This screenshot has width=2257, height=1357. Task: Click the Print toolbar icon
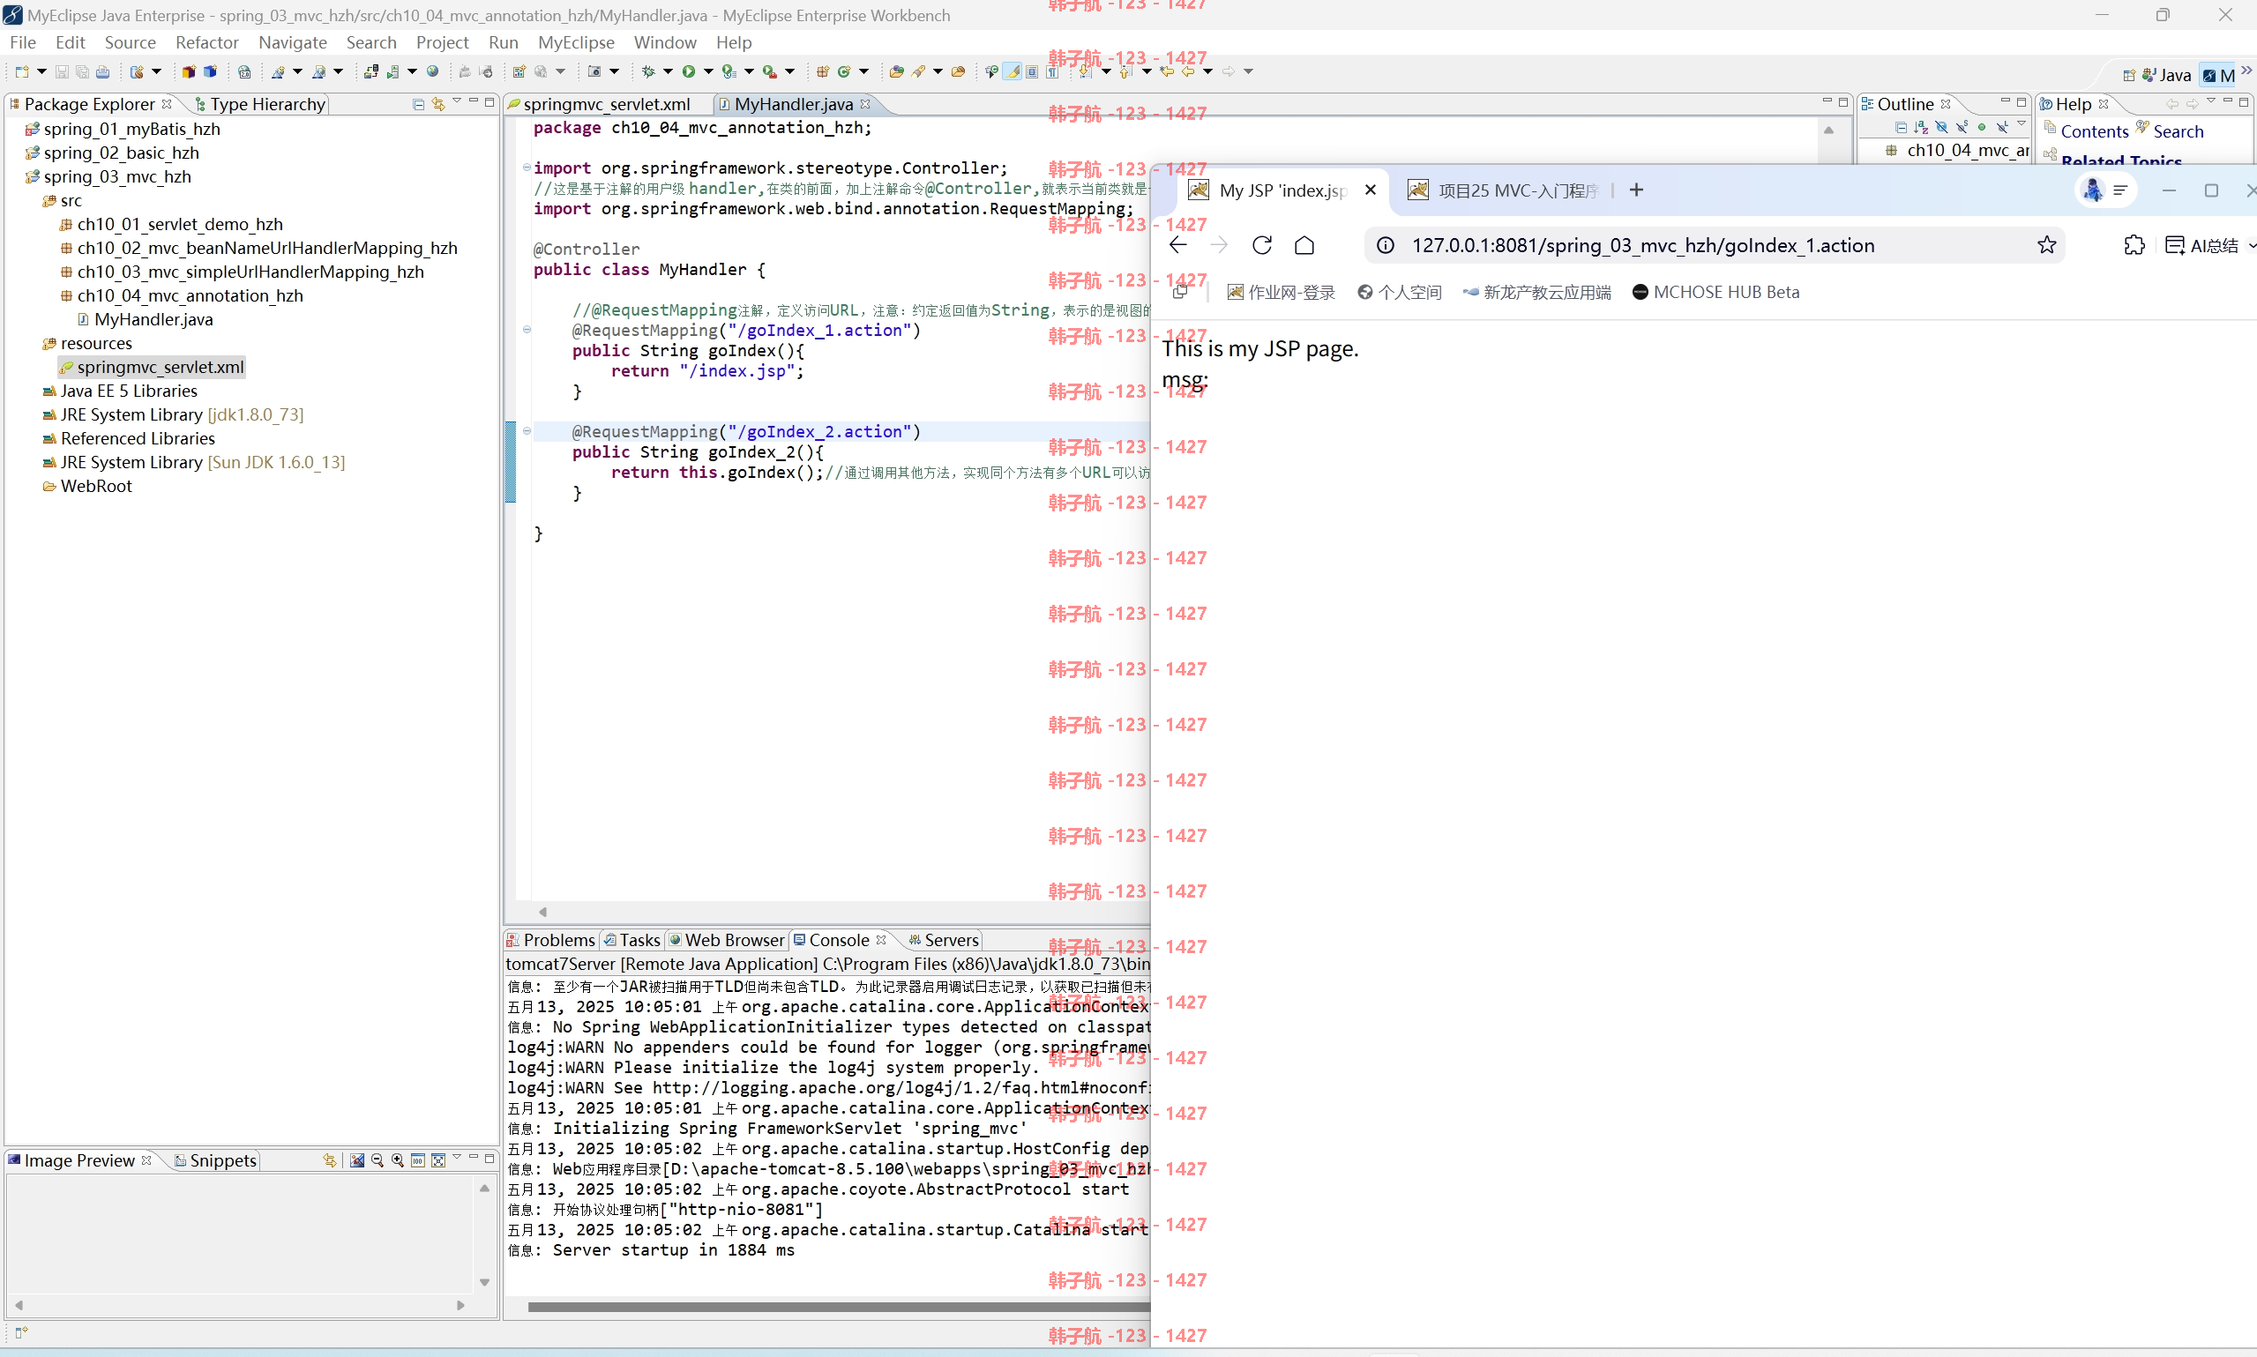(102, 71)
